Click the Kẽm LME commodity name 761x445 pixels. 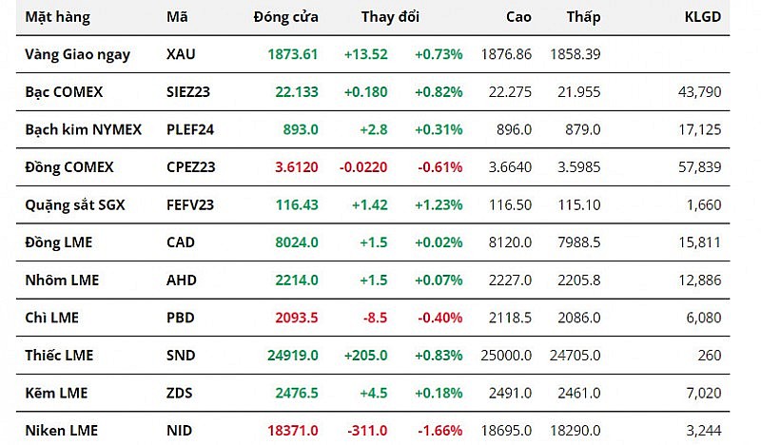coord(57,393)
